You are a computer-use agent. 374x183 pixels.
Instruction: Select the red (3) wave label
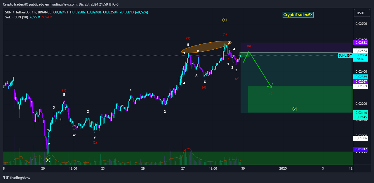(188, 39)
